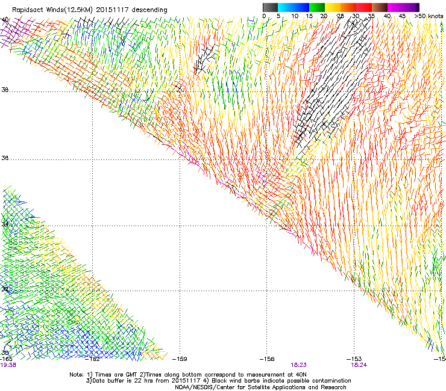This screenshot has width=446, height=391.
Task: Click the cyan 5-10 knots color swatch
Action: click(x=286, y=7)
